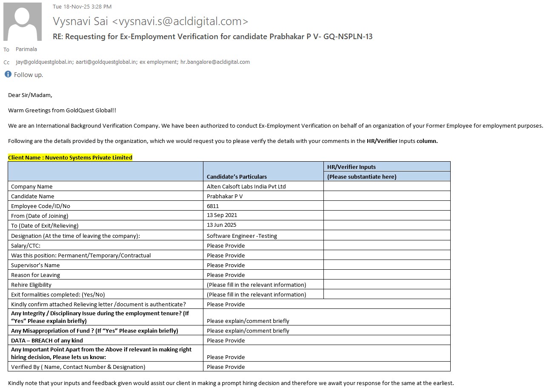Click the yellow highlighted Client Name line

(x=70, y=157)
